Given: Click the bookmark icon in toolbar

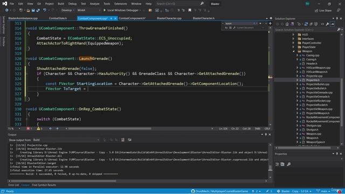Looking at the screenshot, I should 190,10.
